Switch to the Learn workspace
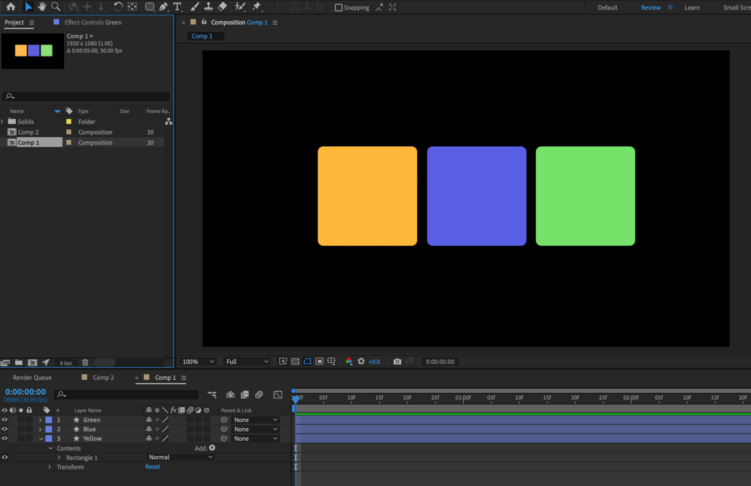The width and height of the screenshot is (751, 486). coord(692,8)
